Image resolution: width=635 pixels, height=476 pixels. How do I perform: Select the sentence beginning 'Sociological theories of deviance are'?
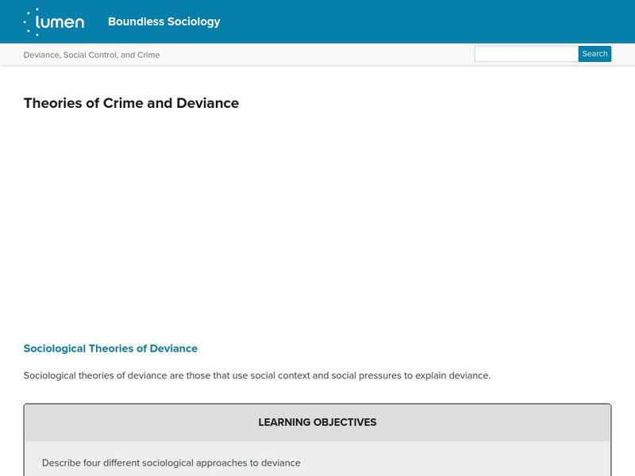point(256,375)
